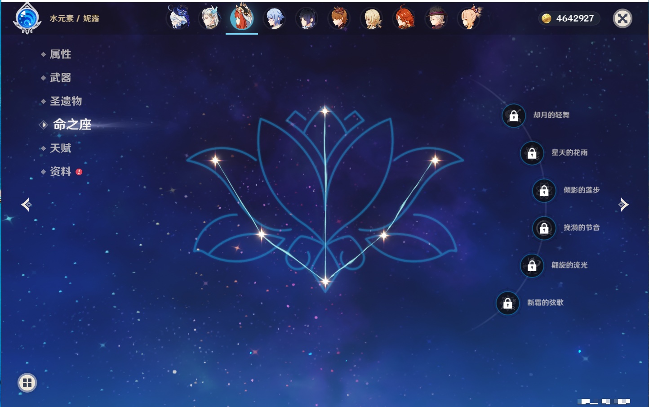The image size is (649, 407).
Task: Choose Ayato's light-blue-haired avatar
Action: click(x=275, y=18)
